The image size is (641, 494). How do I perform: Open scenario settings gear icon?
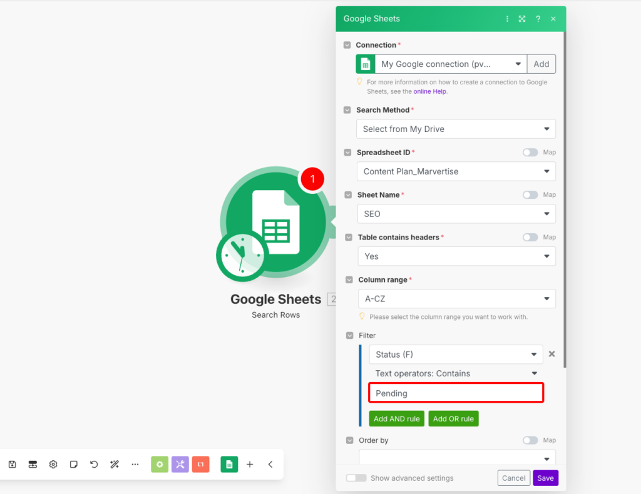pyautogui.click(x=53, y=464)
